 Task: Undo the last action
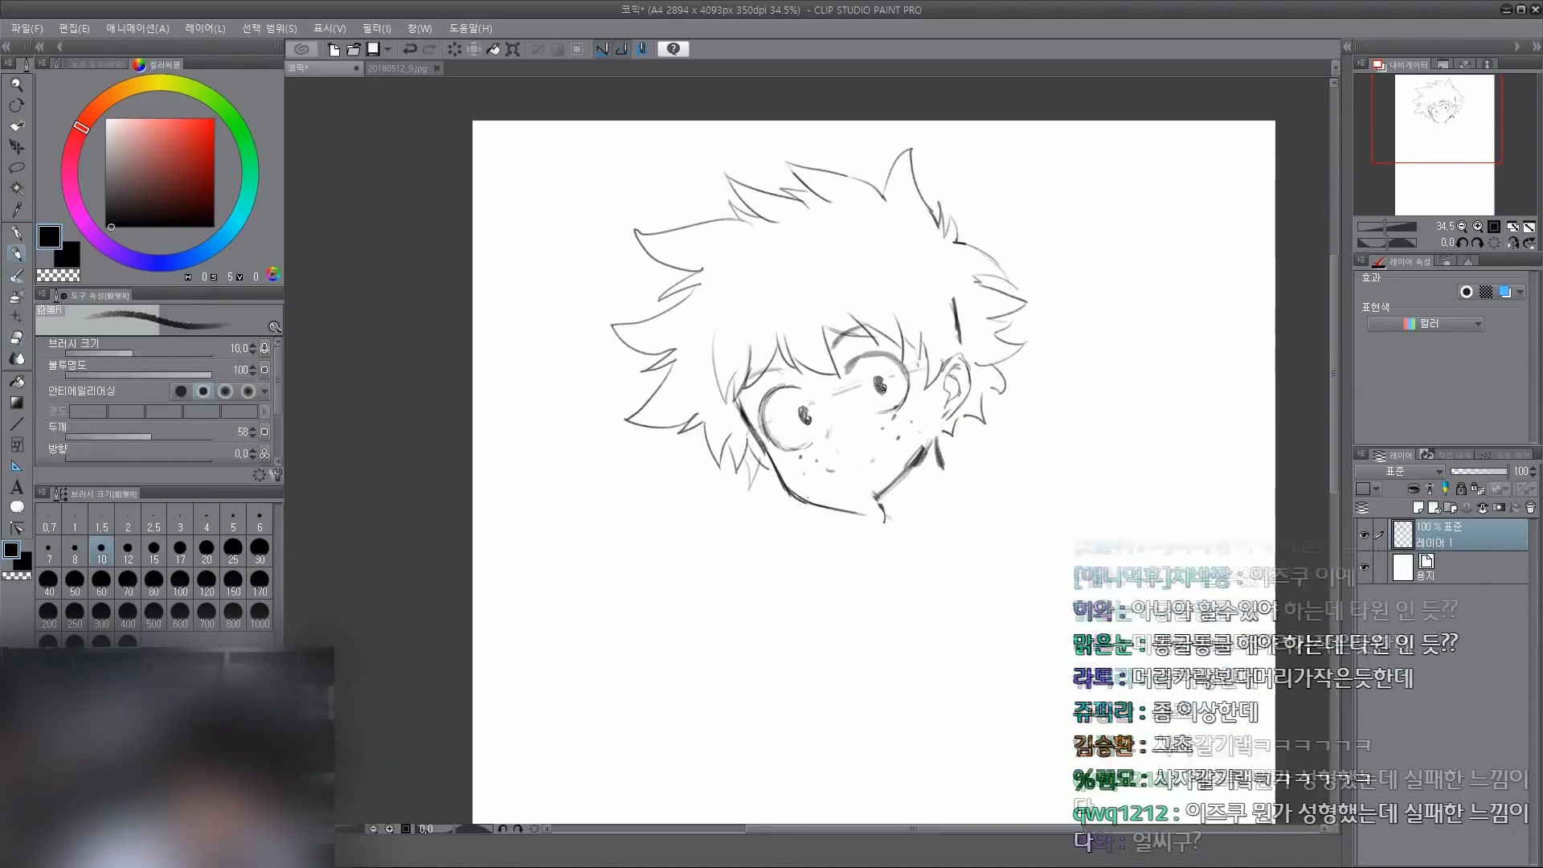(410, 49)
